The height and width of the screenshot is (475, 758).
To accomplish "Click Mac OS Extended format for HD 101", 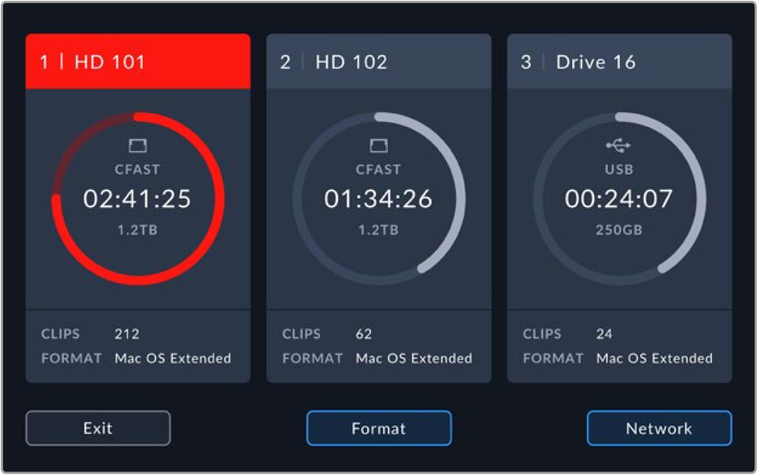I will point(173,358).
